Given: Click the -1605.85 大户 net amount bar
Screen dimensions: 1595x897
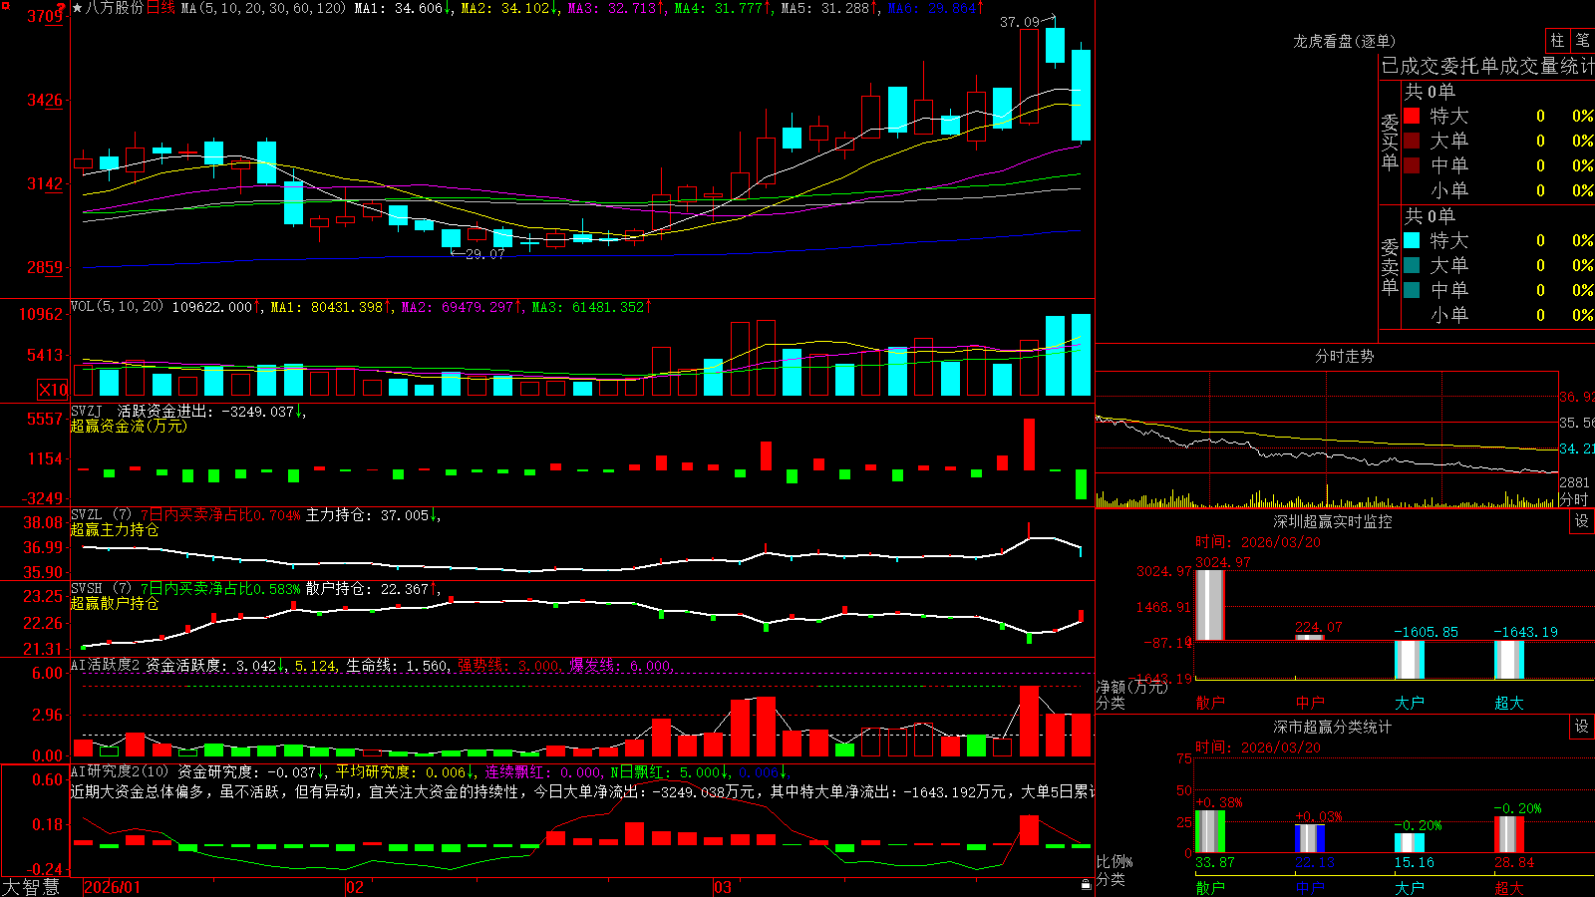Looking at the screenshot, I should click(x=1410, y=660).
